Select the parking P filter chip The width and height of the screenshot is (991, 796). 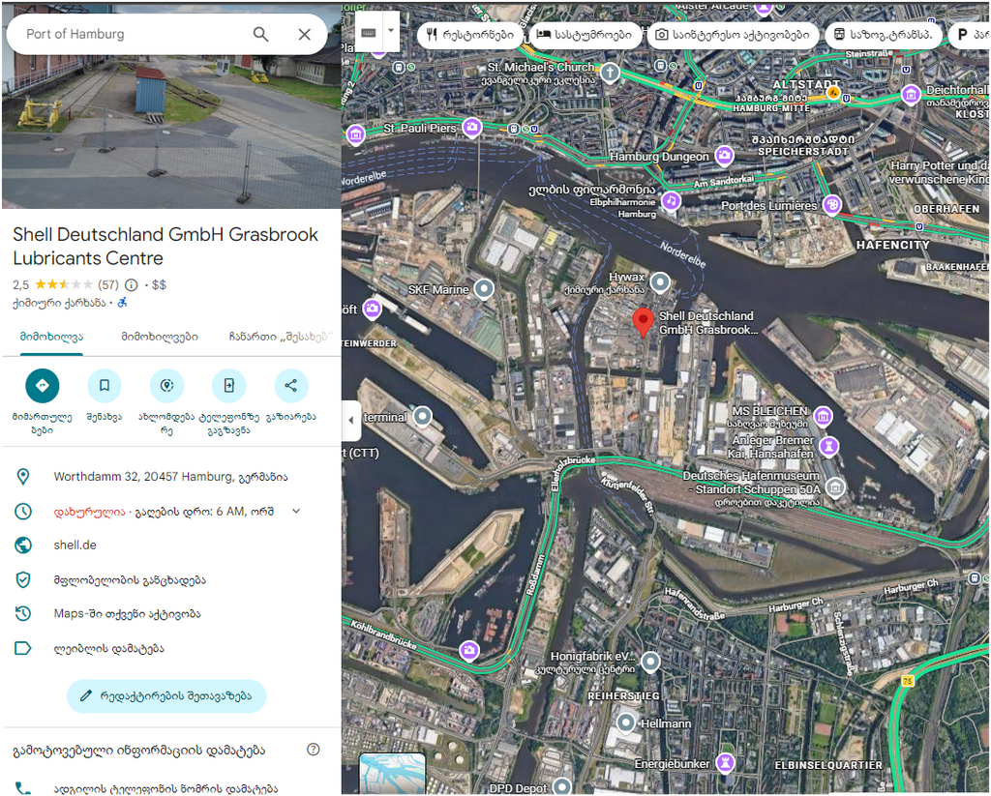click(970, 35)
